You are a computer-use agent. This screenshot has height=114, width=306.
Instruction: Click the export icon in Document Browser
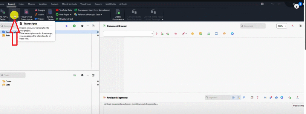point(292,26)
